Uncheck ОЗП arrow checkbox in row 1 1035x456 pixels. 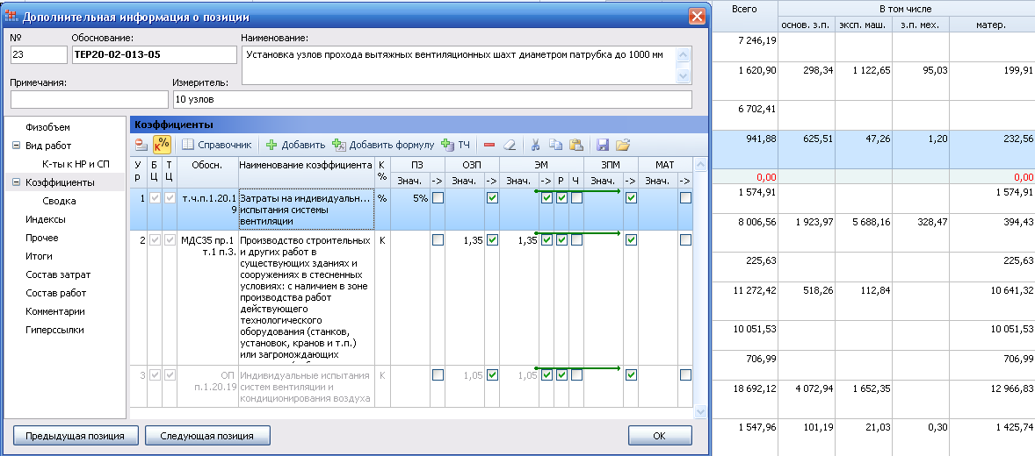(492, 197)
